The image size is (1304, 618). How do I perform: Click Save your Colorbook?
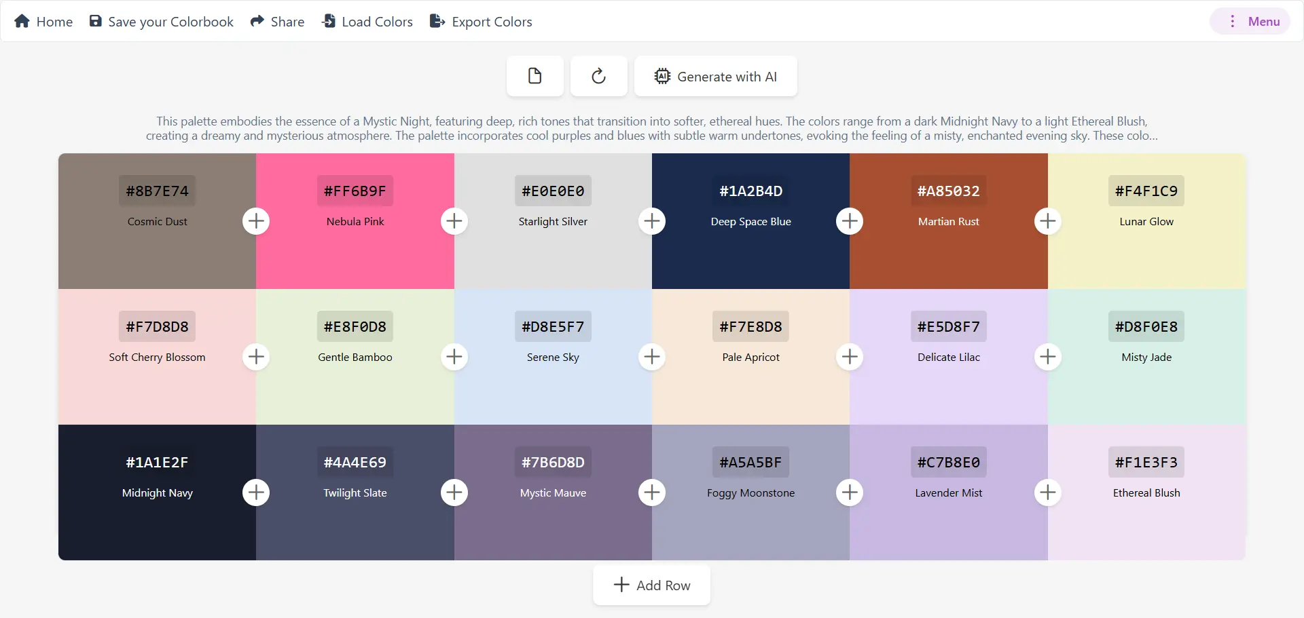pos(162,22)
